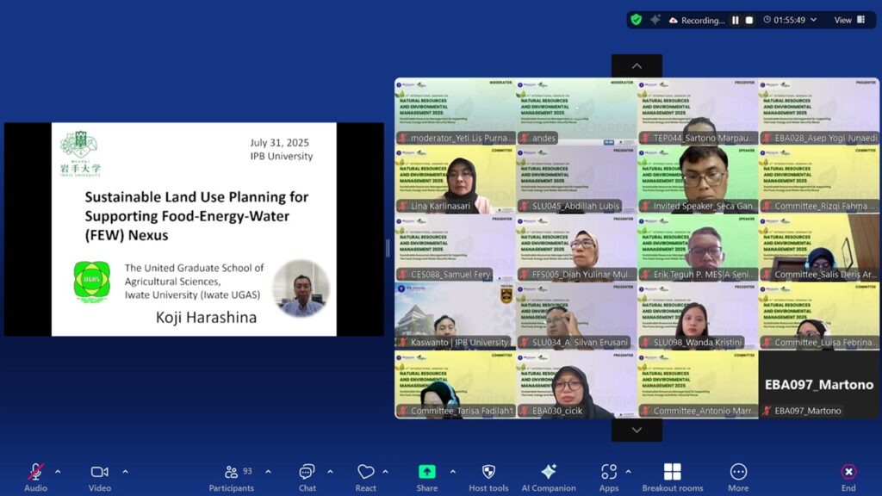The width and height of the screenshot is (882, 496).
Task: Open the Apps menu
Action: (609, 473)
